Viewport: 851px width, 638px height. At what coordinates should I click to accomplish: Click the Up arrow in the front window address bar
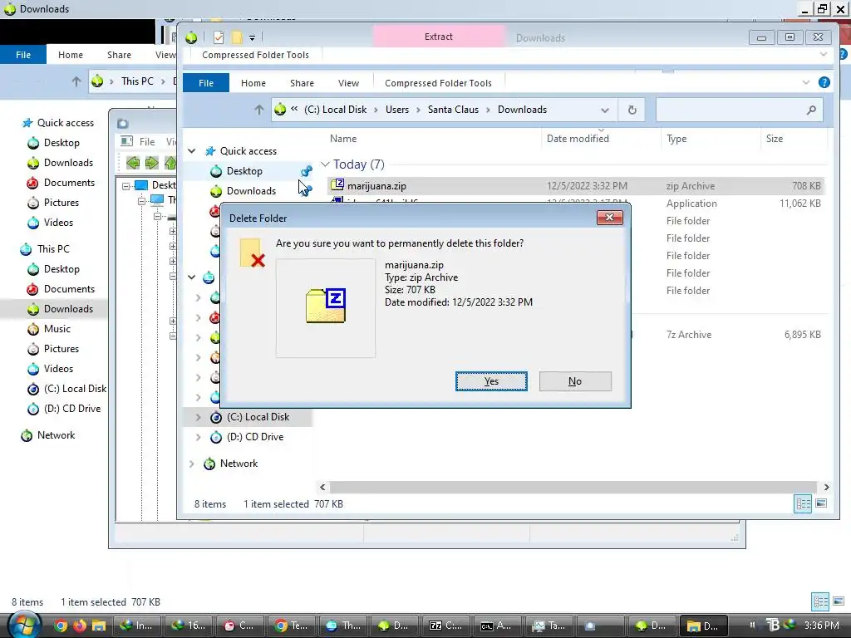[x=259, y=110]
